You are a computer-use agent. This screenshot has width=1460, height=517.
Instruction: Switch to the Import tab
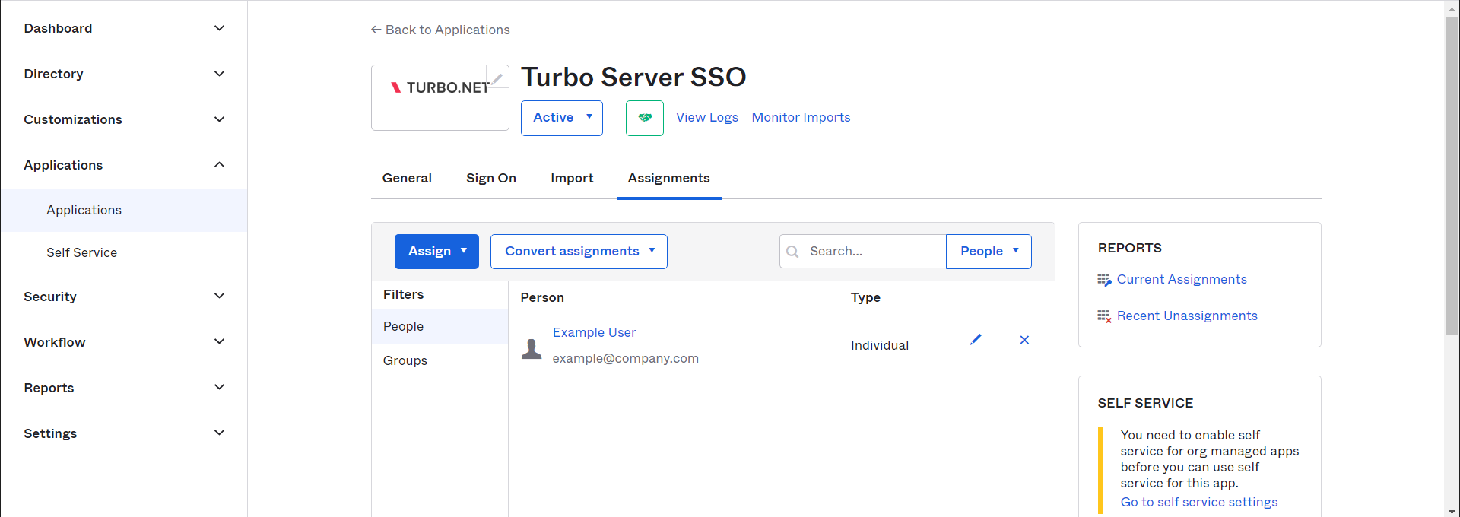coord(572,178)
